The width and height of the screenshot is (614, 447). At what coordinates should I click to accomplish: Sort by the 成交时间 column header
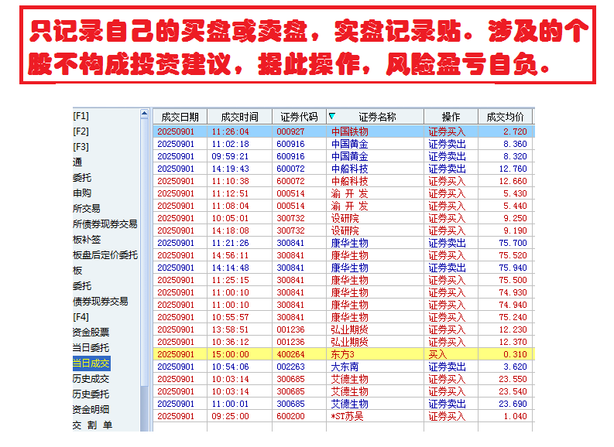point(239,117)
